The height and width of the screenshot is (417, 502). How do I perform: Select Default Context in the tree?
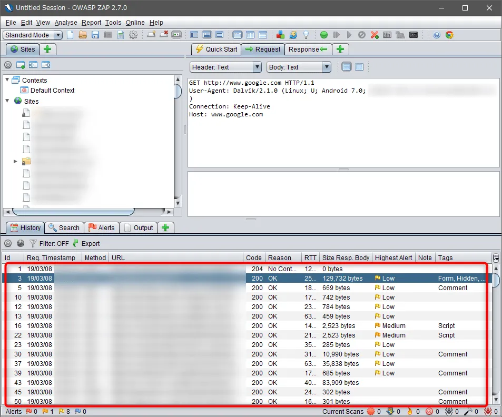tap(52, 91)
